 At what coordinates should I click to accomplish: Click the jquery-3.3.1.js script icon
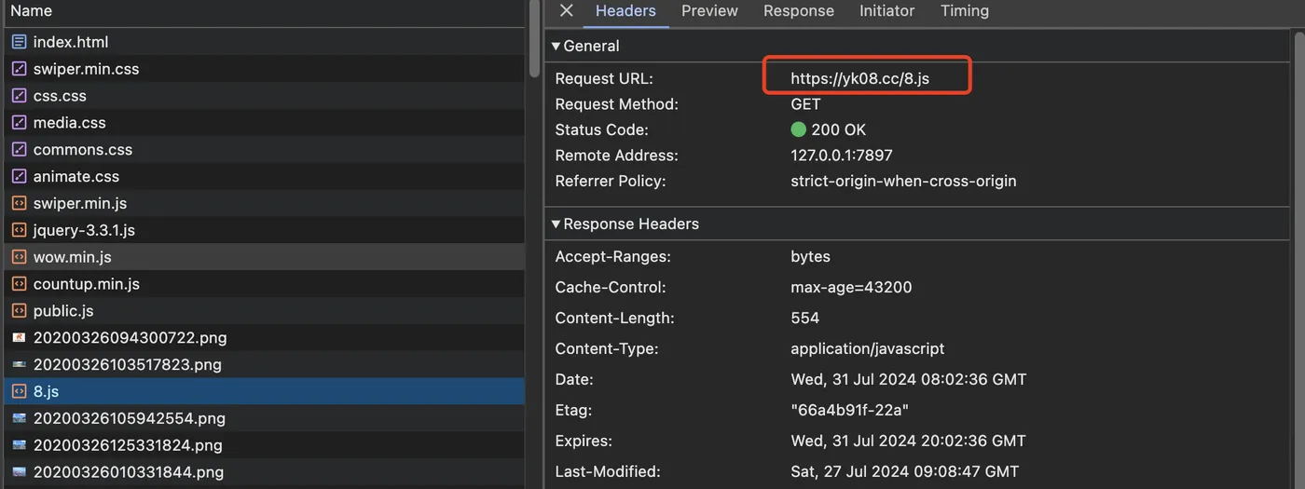click(x=19, y=230)
